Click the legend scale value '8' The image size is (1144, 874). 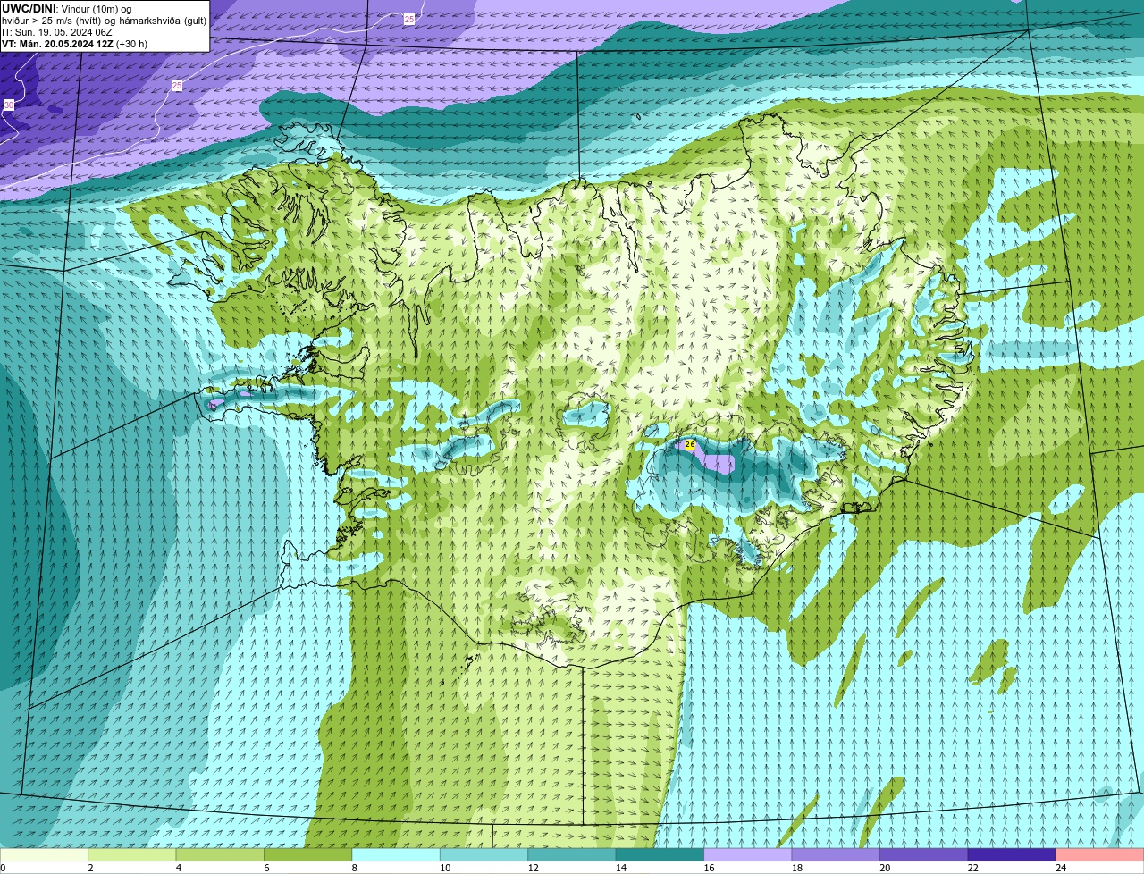[x=353, y=868]
